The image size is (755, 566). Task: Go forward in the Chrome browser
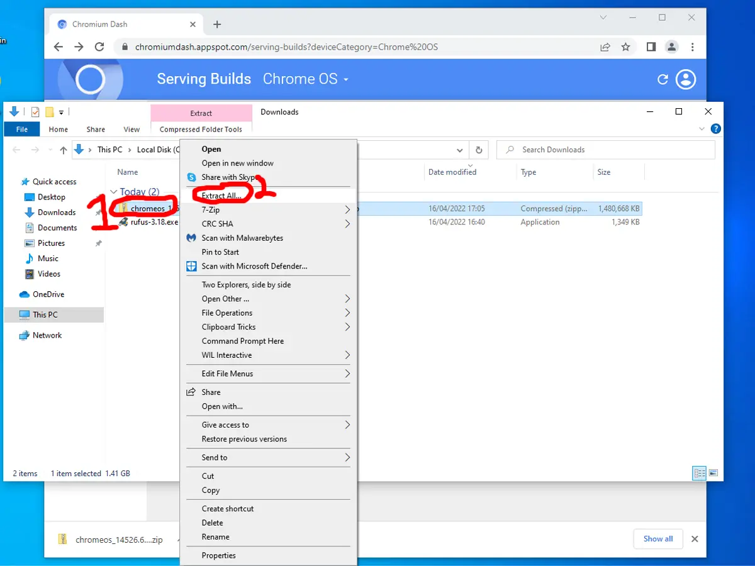[79, 47]
